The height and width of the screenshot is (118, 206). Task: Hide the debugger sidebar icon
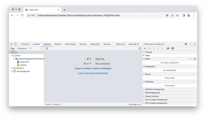[140, 48]
